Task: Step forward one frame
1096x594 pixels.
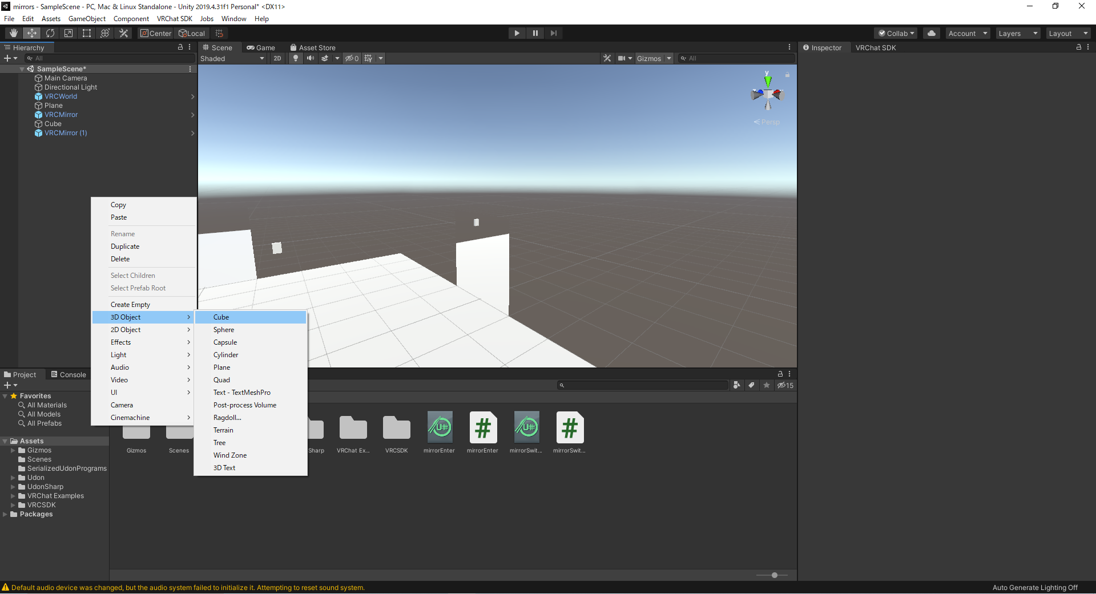Action: click(554, 33)
